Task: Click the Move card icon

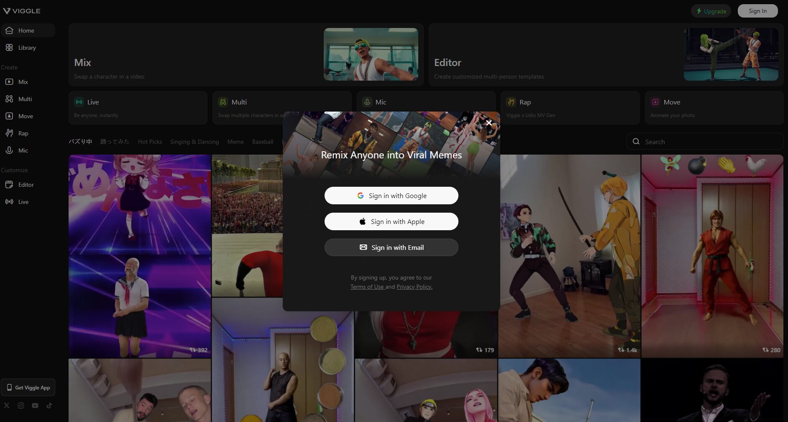Action: pyautogui.click(x=655, y=102)
